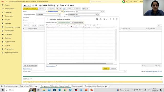The image size is (164, 92).
Task: Open the ОС и НМА sidebar icon
Action: (x=3, y=34)
